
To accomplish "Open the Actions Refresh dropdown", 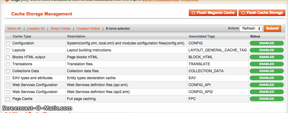I will [x=251, y=28].
